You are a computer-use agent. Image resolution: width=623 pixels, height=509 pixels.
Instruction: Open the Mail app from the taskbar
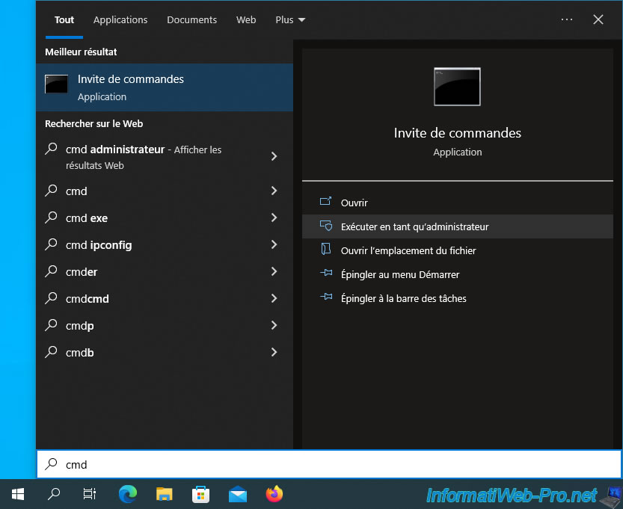click(238, 494)
